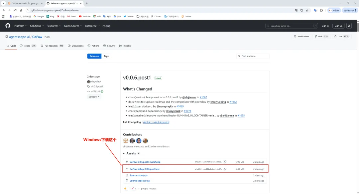Open YouTube bookmark
359x194 pixels.
click(85, 17)
